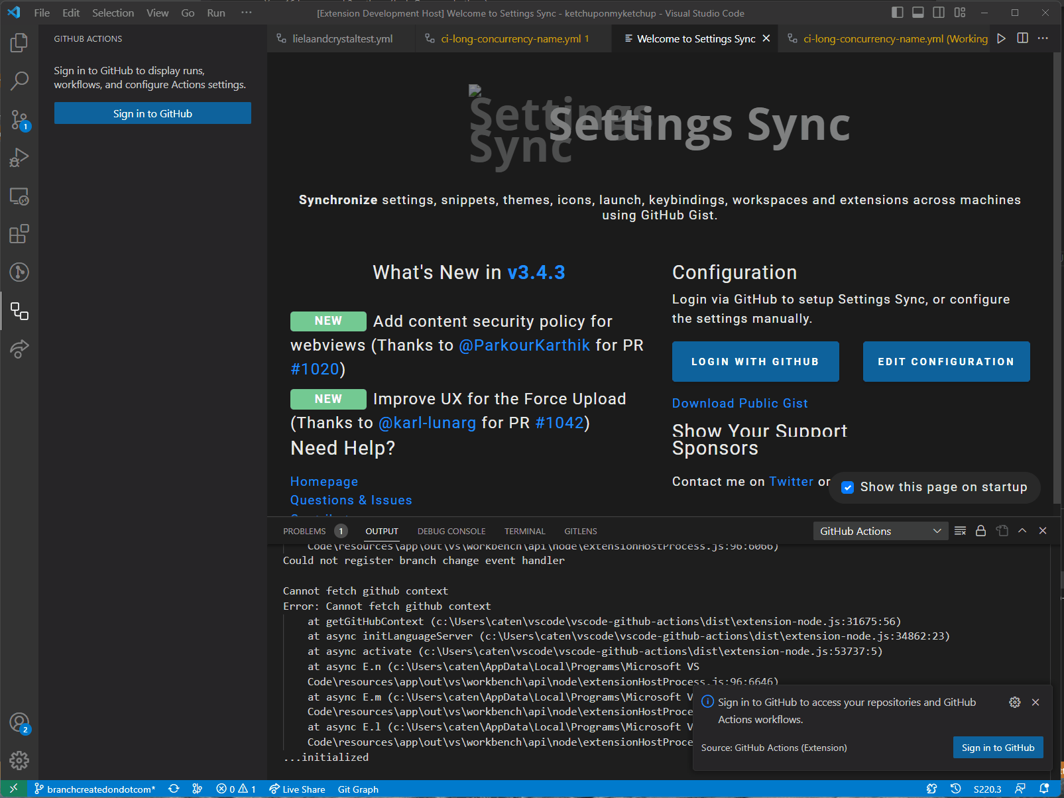Click Sign in to GitHub in notification
Viewport: 1064px width, 798px height.
pyautogui.click(x=998, y=748)
